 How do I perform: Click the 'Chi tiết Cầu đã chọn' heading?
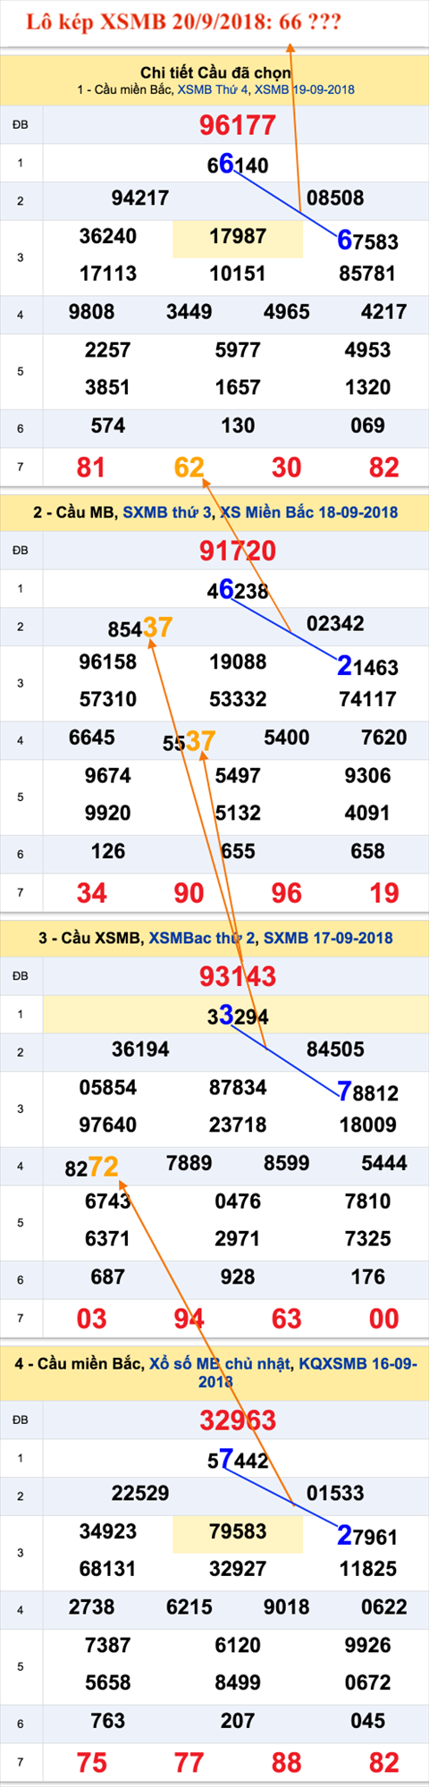pyautogui.click(x=215, y=72)
